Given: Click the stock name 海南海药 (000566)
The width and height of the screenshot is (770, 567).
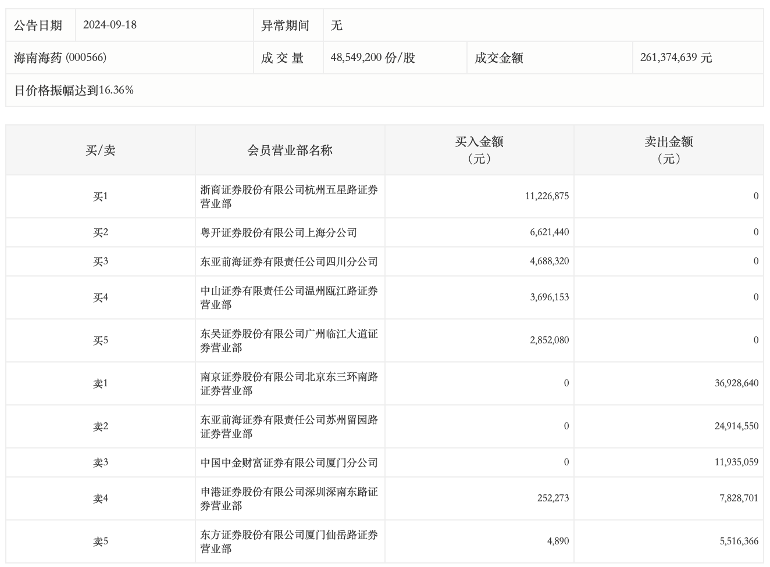Looking at the screenshot, I should tap(60, 58).
